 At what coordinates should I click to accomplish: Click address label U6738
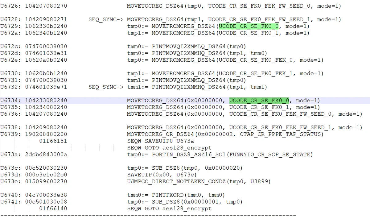(x=11, y=128)
